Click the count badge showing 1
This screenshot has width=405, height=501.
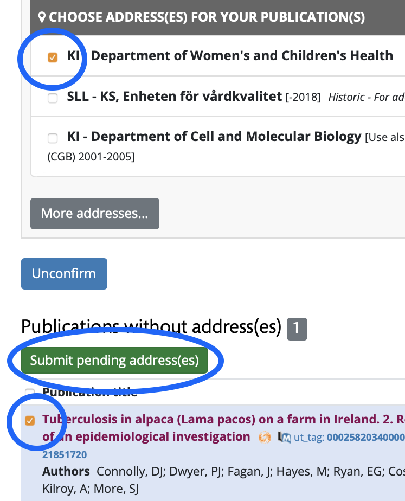coord(297,329)
